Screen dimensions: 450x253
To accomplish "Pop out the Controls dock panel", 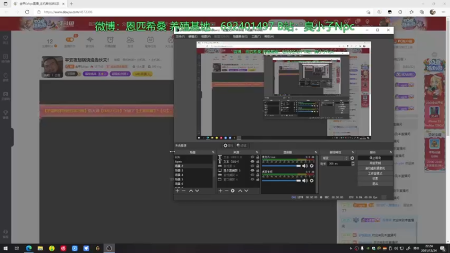I will pyautogui.click(x=390, y=152).
